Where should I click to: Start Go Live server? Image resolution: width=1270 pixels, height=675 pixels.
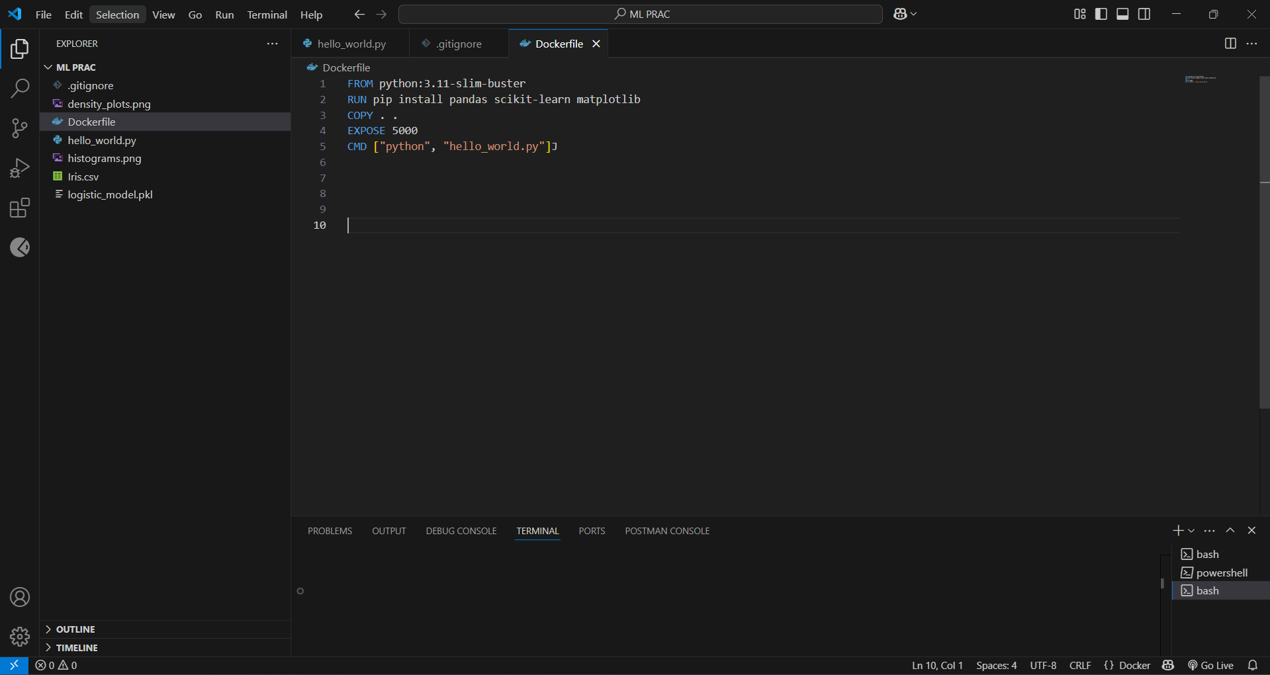click(x=1210, y=665)
